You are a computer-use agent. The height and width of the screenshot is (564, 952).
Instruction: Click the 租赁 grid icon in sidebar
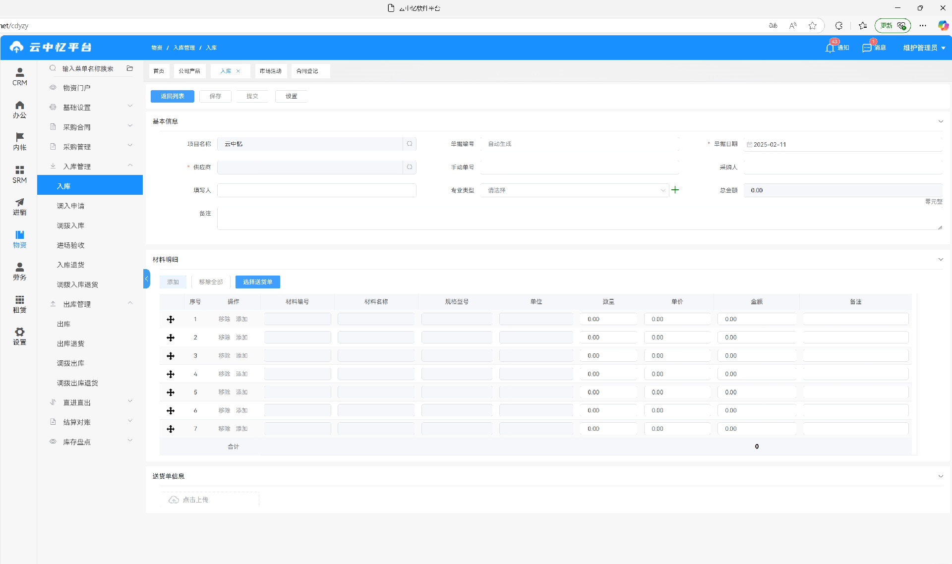click(20, 300)
